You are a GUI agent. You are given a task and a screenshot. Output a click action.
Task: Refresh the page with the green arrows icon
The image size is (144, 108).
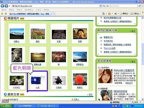pyautogui.click(x=104, y=6)
